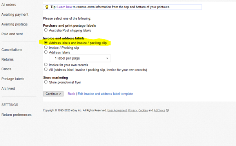This screenshot has width=236, height=146.
Task: Select the Address labels radio option
Action: 46,52
